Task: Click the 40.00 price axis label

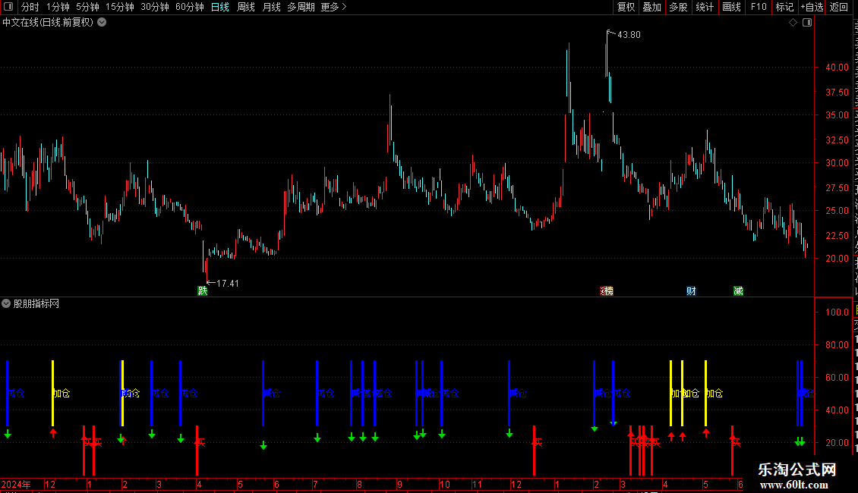Action: coord(837,68)
